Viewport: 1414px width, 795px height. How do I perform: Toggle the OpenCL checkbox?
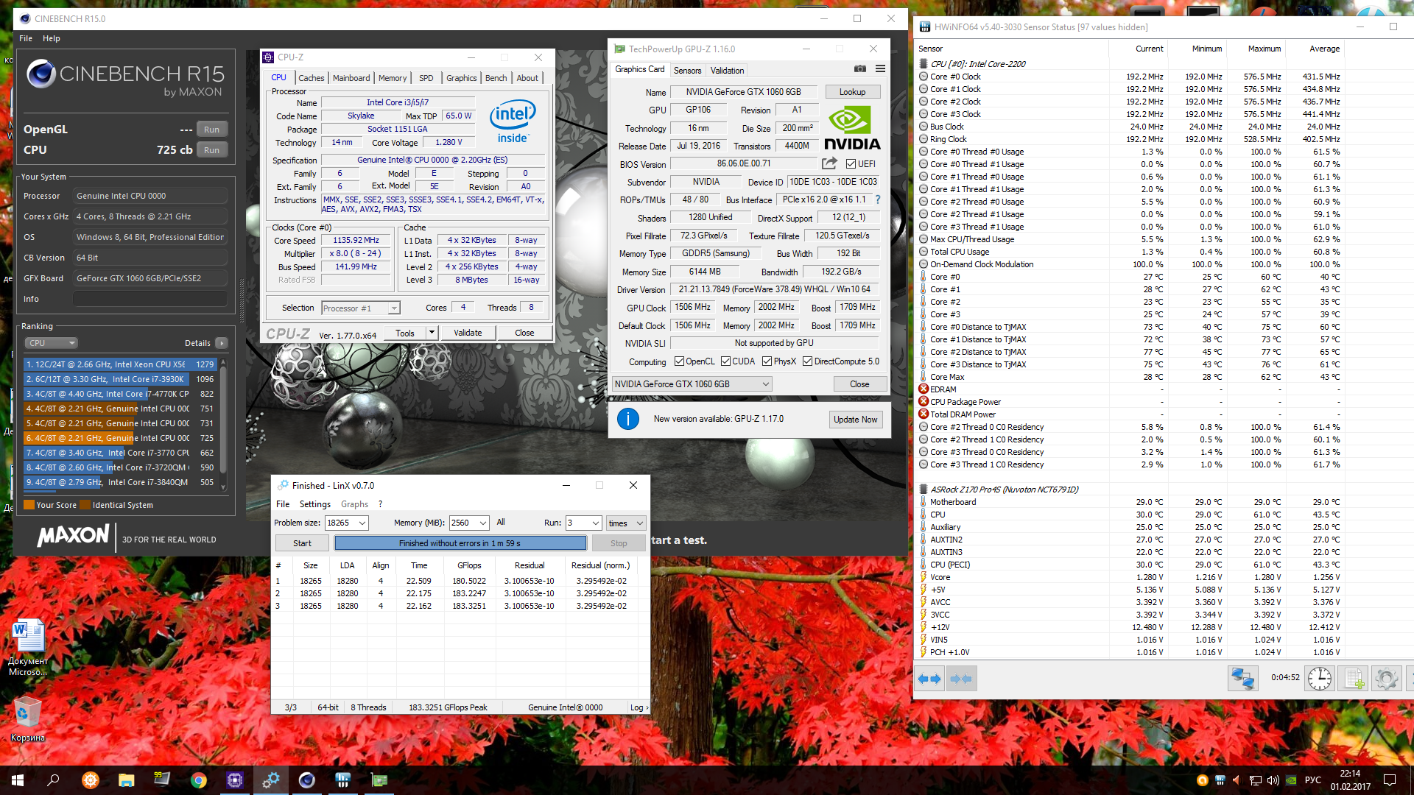pos(679,361)
